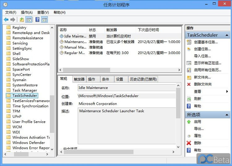The width and height of the screenshot is (232, 166).
Task: Click the Forward arrow toolbar icon
Action: [13, 19]
